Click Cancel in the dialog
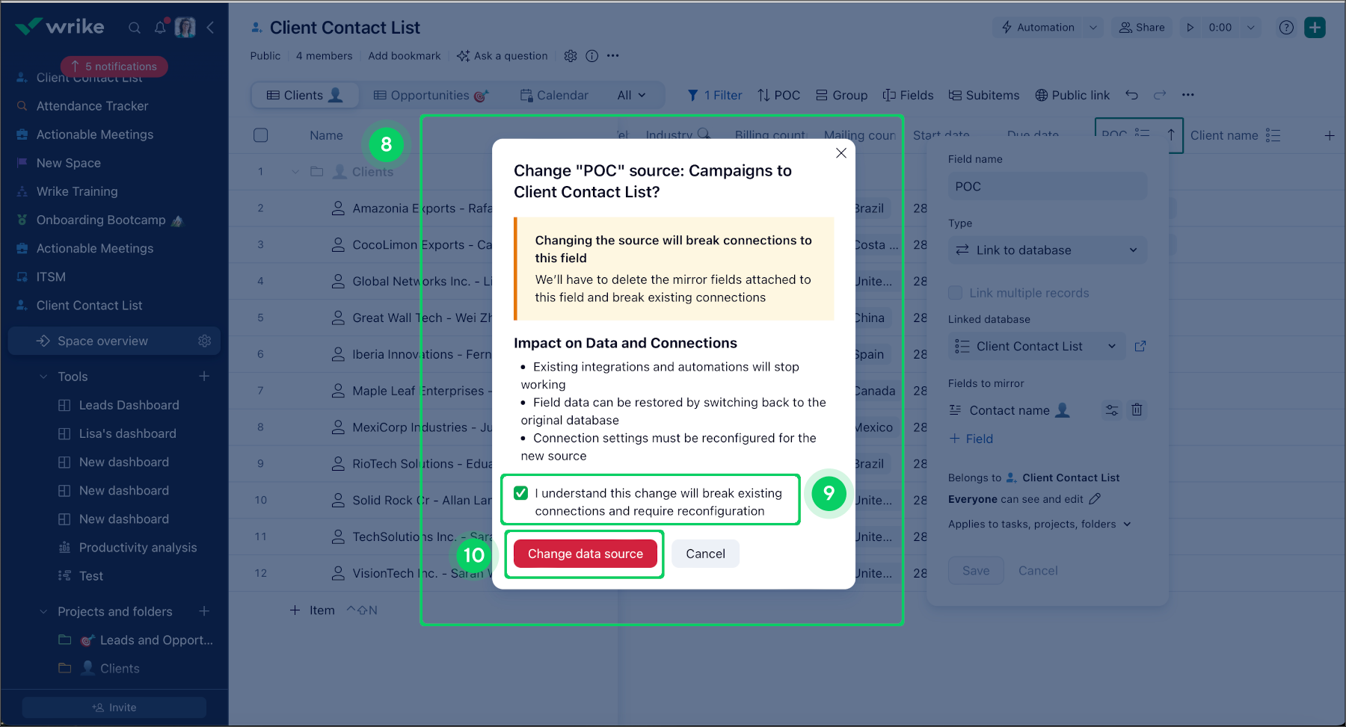Screen dimensions: 1346x727 point(705,554)
